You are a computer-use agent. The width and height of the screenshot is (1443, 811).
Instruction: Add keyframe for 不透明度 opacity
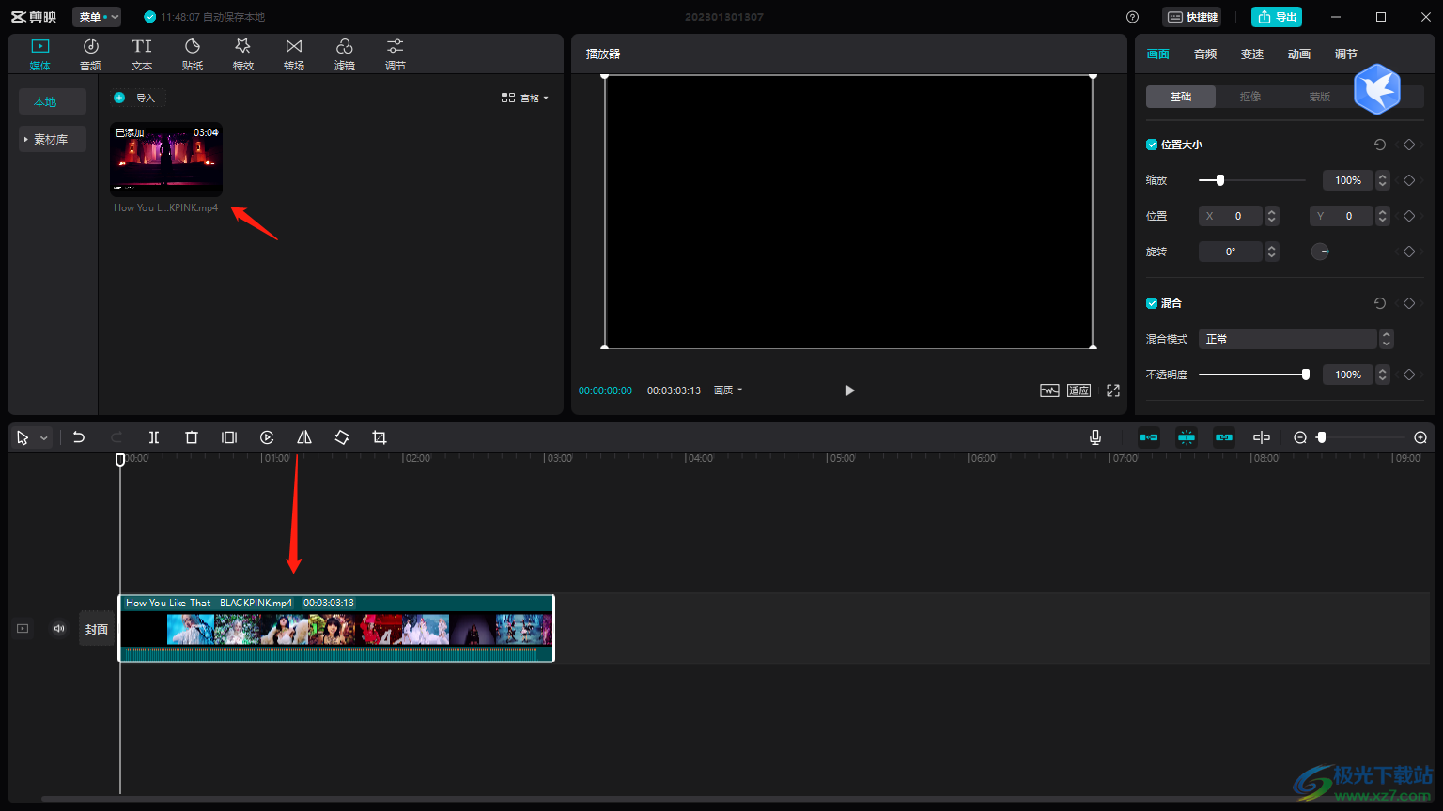pos(1409,375)
